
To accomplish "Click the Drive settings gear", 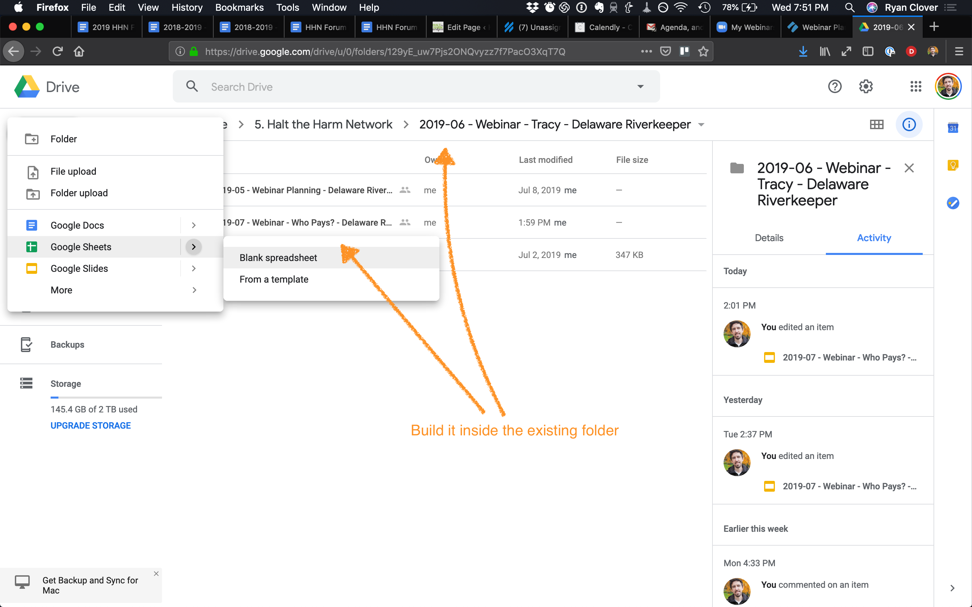I will (x=866, y=86).
